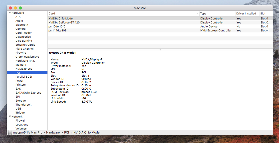Select the pci10de,10f0 audio device row
This screenshot has height=143, width=279.
point(160,26)
